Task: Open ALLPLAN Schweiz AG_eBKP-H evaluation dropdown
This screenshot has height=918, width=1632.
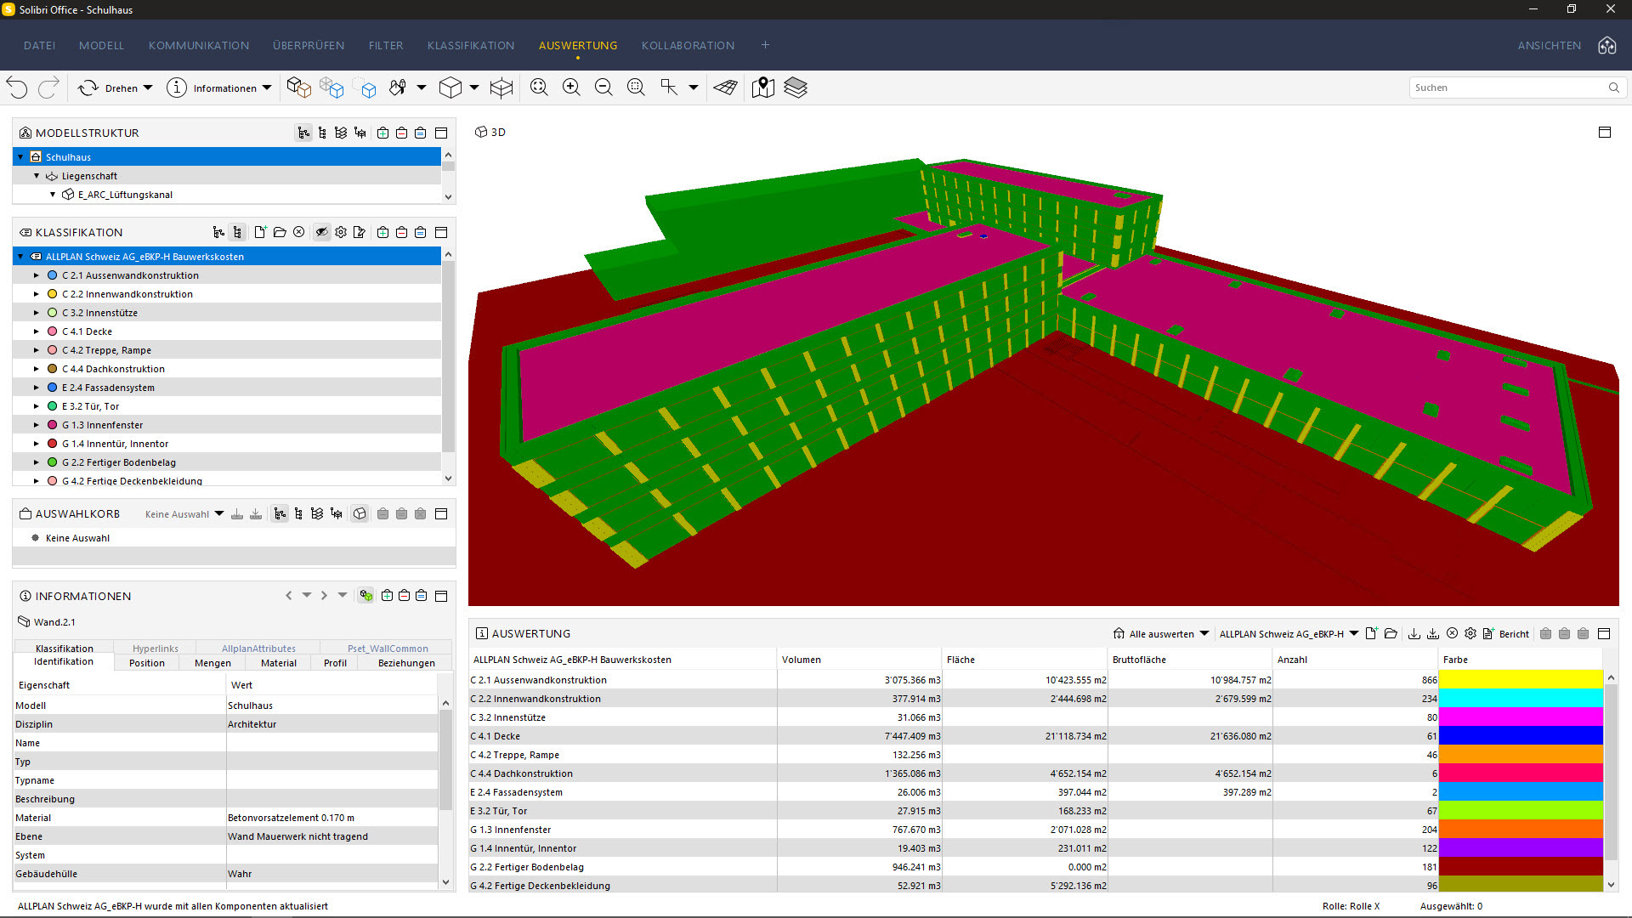Action: 1354,633
